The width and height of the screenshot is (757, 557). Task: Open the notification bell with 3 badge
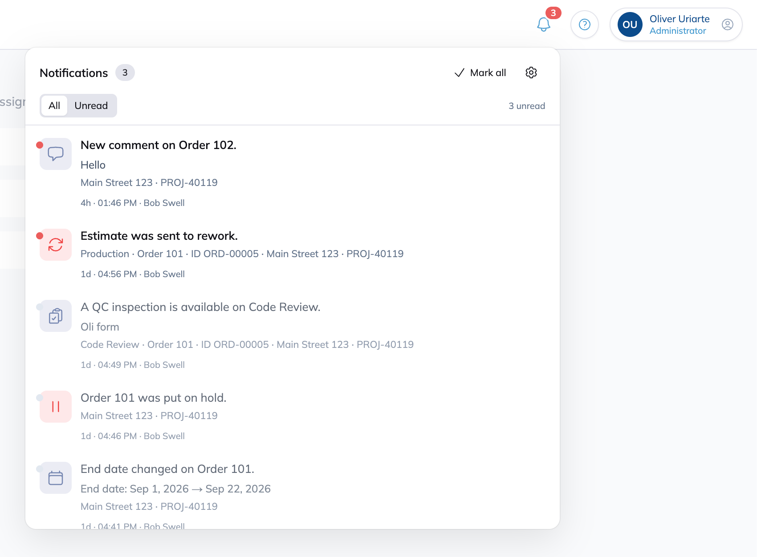(544, 24)
